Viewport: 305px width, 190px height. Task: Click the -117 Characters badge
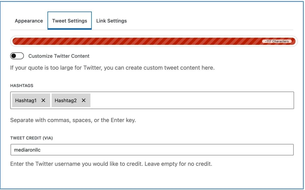tap(277, 41)
